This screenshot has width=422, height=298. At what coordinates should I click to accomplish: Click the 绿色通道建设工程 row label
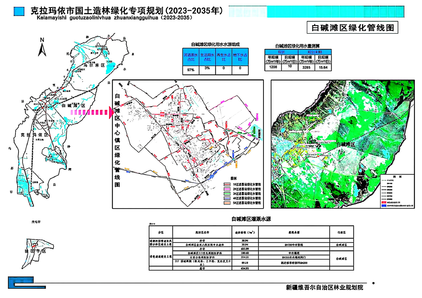(x=161, y=257)
